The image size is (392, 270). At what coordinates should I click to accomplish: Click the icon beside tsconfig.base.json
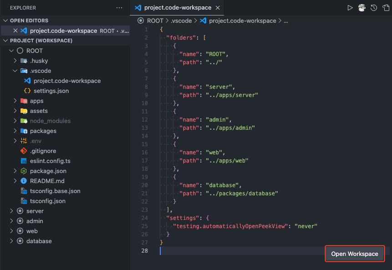[x=24, y=191]
